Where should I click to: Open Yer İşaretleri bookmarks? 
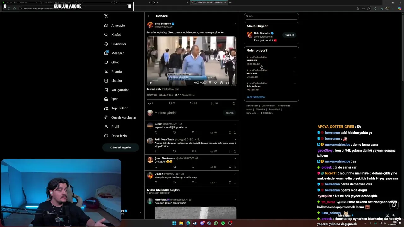point(117,90)
